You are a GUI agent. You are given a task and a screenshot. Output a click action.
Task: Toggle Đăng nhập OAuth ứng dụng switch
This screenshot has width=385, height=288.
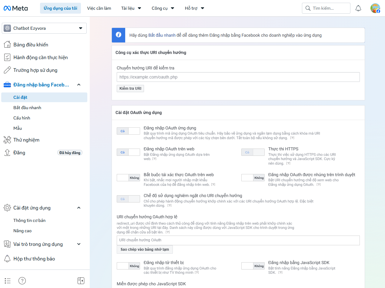pyautogui.click(x=128, y=131)
